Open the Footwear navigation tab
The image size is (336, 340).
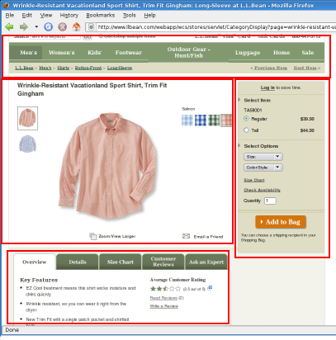point(129,53)
